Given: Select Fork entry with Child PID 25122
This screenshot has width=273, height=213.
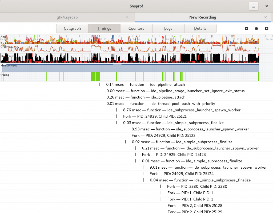Looking at the screenshot, I should click(x=136, y=135).
